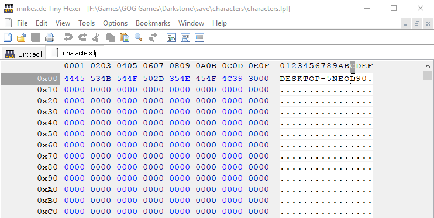Select hex value 3000 in row 0x00
The height and width of the screenshot is (218, 434).
tap(259, 79)
